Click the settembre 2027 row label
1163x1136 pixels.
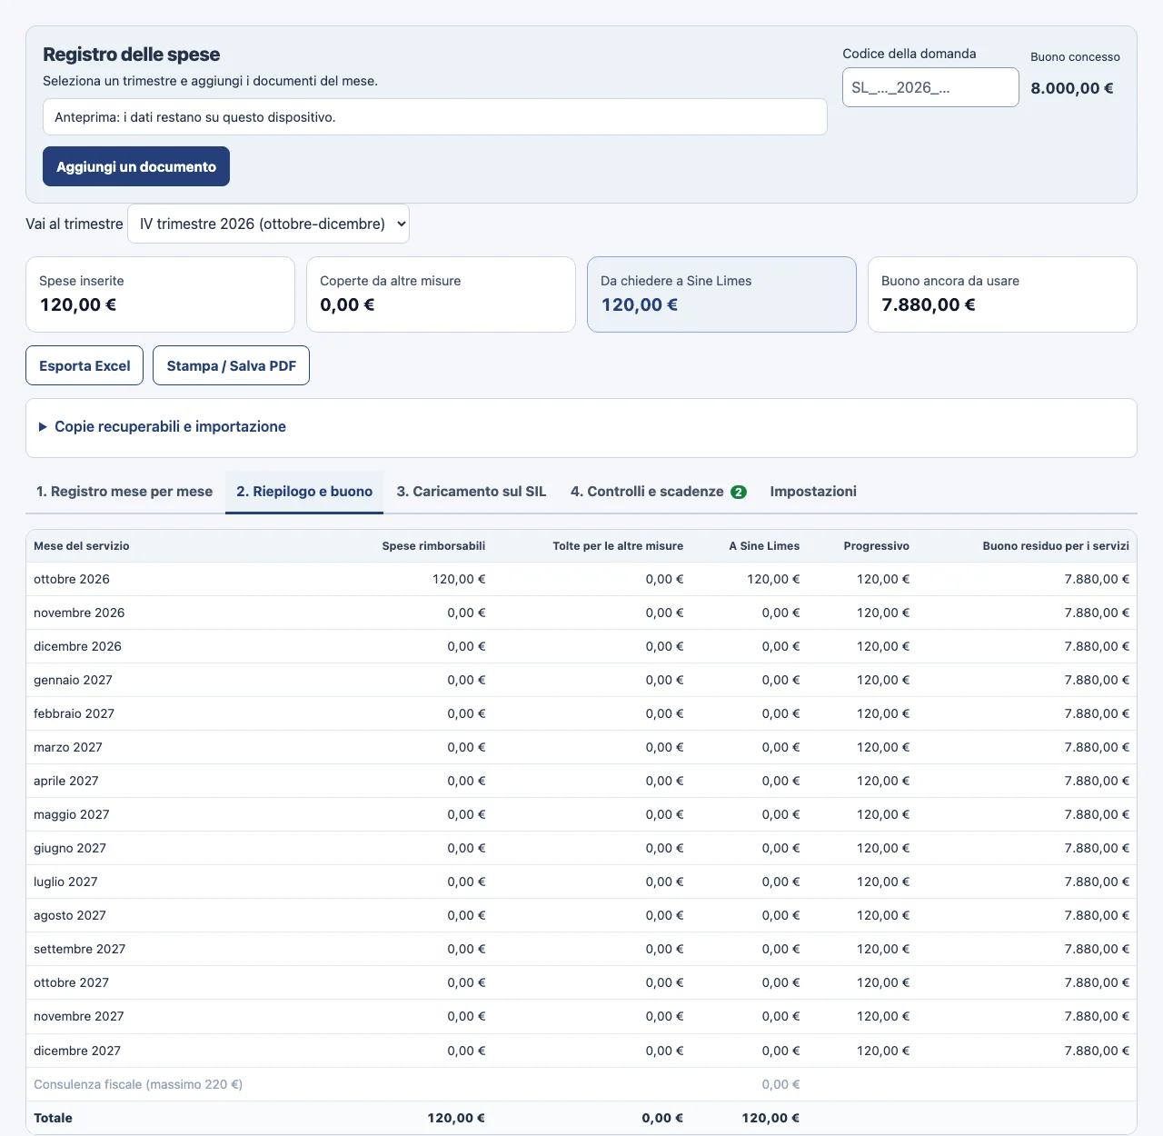(79, 949)
